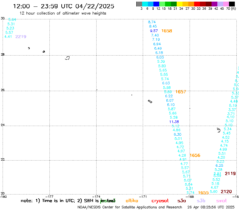The image size is (239, 210).
Task: Click the wave height value 5.65
Action: pyautogui.click(x=163, y=70)
